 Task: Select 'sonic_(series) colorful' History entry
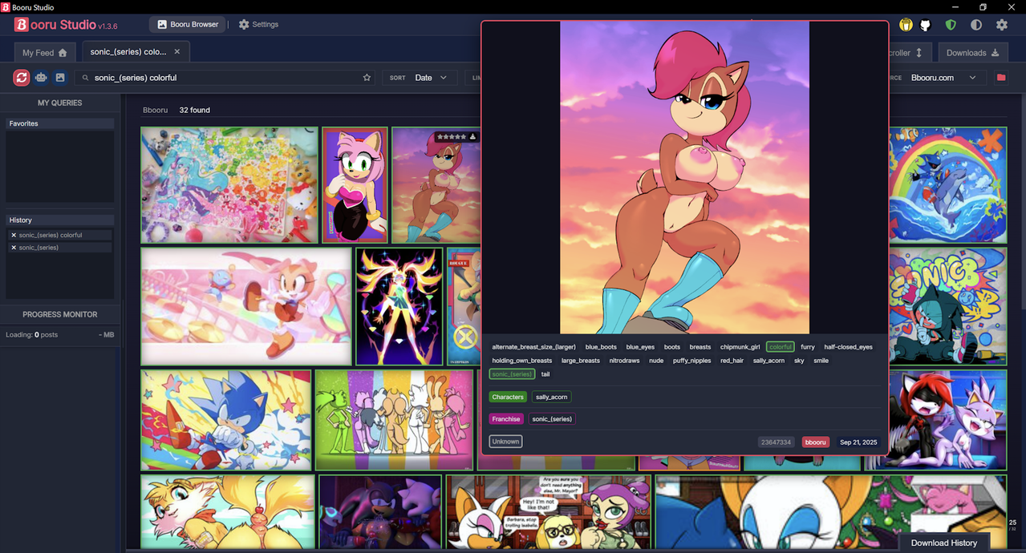coord(60,235)
